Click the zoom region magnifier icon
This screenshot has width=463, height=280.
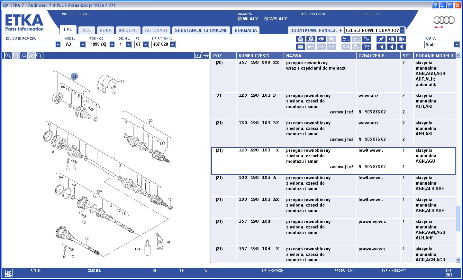point(24,56)
